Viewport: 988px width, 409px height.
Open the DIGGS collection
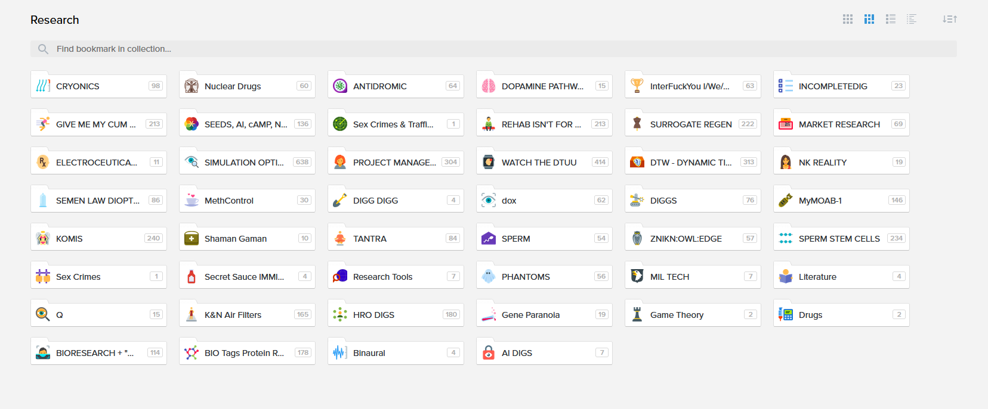pyautogui.click(x=693, y=201)
